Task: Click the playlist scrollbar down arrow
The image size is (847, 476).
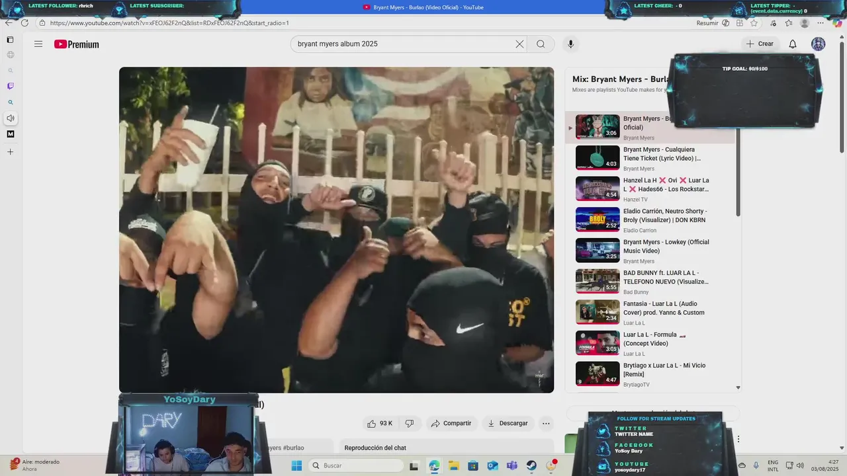Action: click(738, 387)
